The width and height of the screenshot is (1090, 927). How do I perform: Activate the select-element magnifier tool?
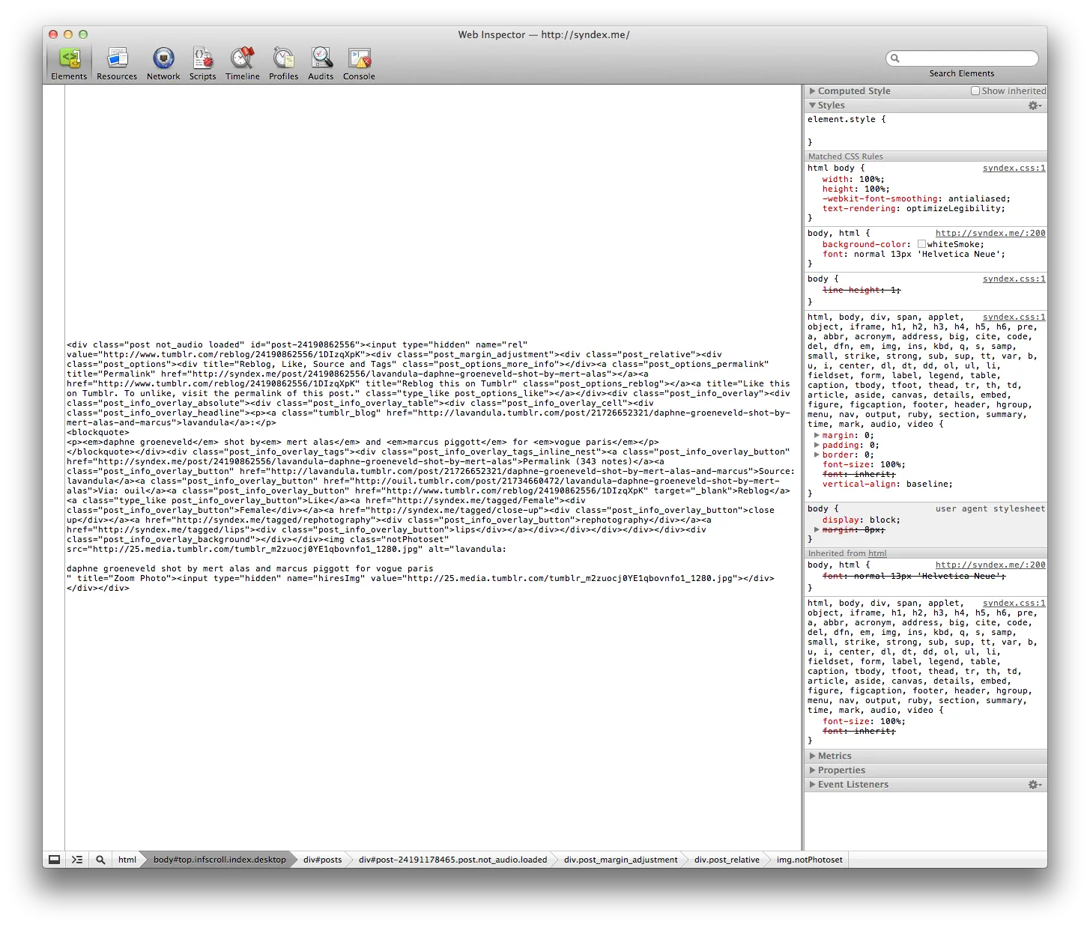click(100, 860)
